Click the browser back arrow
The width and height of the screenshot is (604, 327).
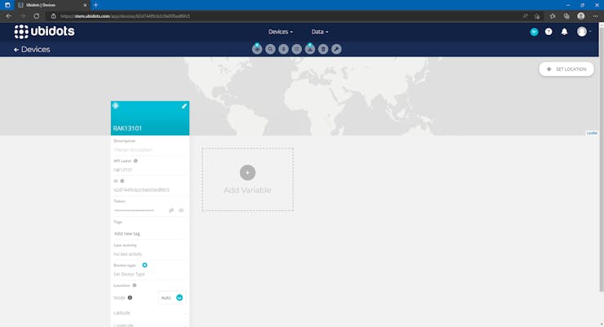pos(8,16)
